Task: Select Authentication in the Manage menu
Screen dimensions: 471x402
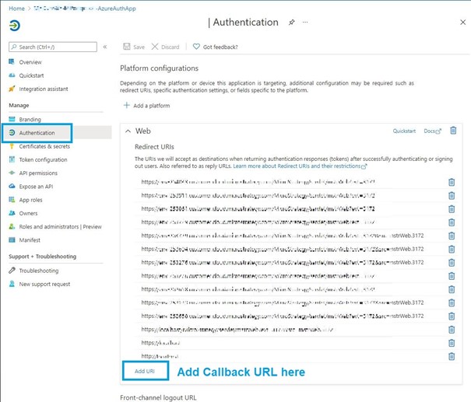Action: (x=37, y=133)
